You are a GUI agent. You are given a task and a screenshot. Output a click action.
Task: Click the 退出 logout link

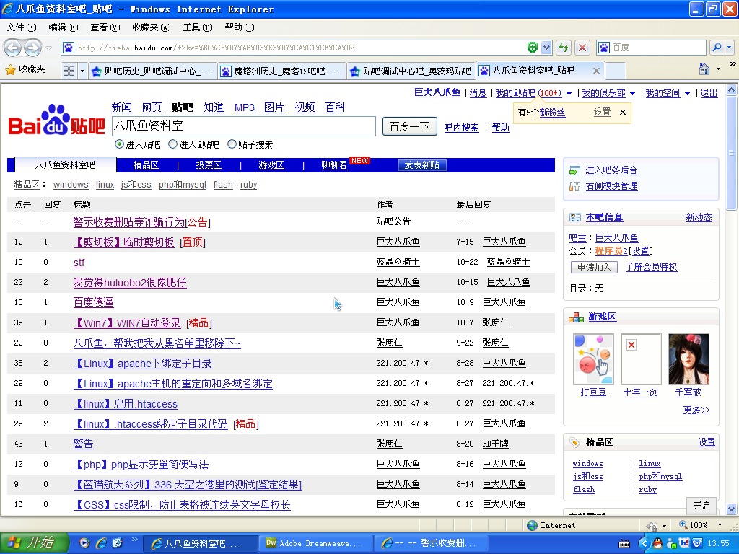[709, 93]
